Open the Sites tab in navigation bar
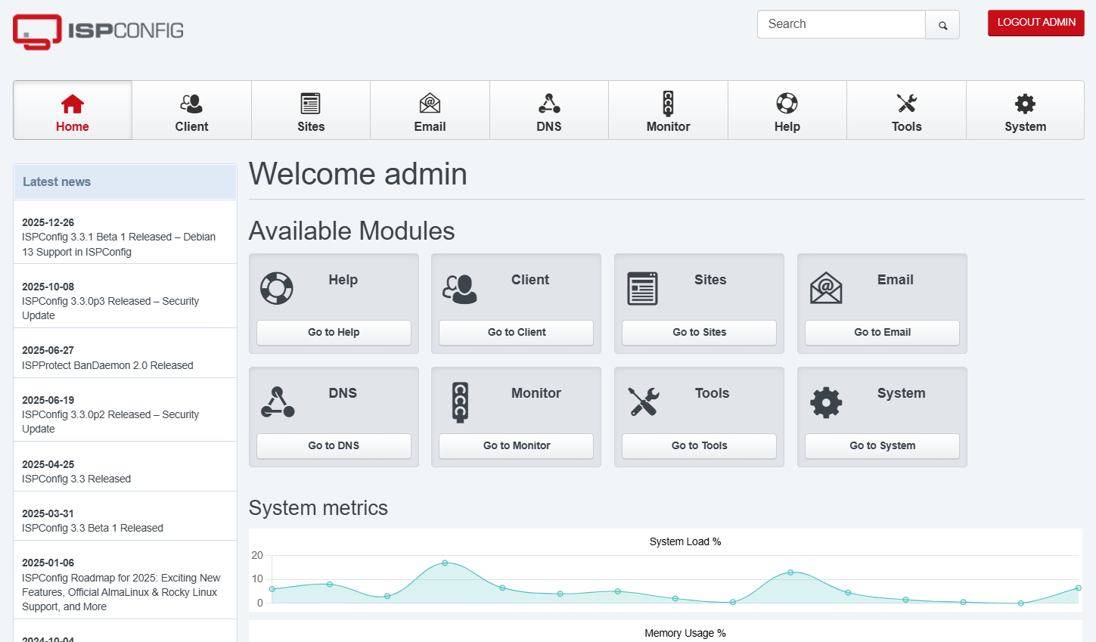The height and width of the screenshot is (642, 1096). (311, 110)
